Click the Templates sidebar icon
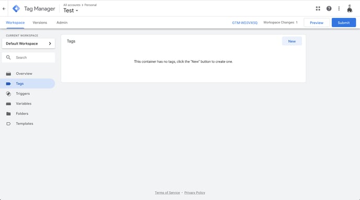This screenshot has width=360, height=200. [8, 124]
